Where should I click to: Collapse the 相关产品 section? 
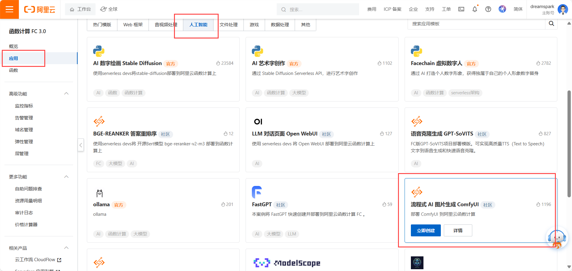(x=66, y=248)
